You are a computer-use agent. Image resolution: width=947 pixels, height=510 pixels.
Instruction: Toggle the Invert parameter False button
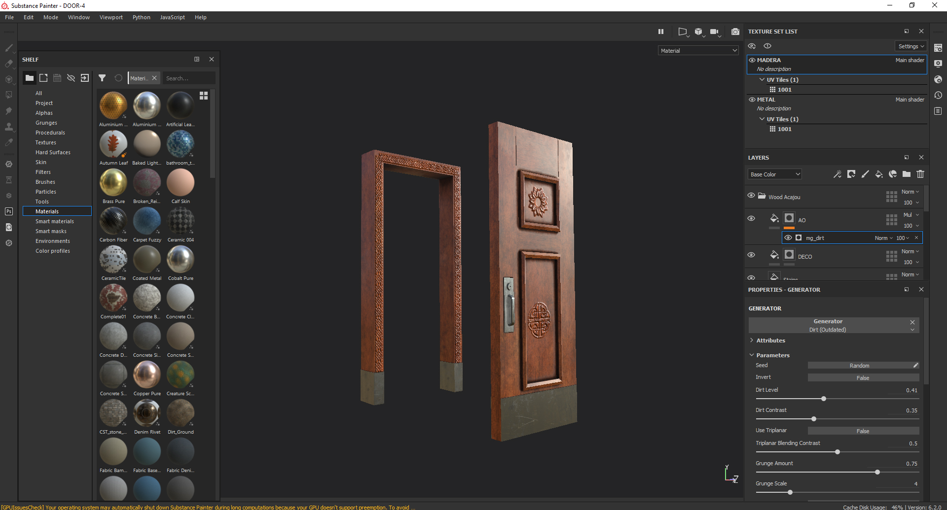click(x=863, y=378)
